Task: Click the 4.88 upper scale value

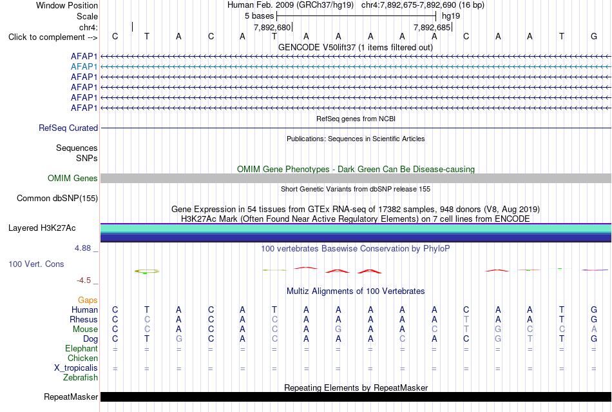Action: [x=82, y=248]
